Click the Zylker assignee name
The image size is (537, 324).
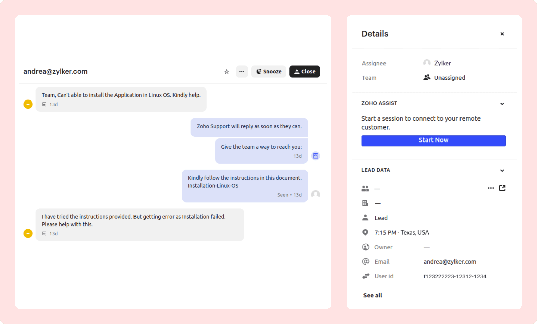tap(443, 63)
